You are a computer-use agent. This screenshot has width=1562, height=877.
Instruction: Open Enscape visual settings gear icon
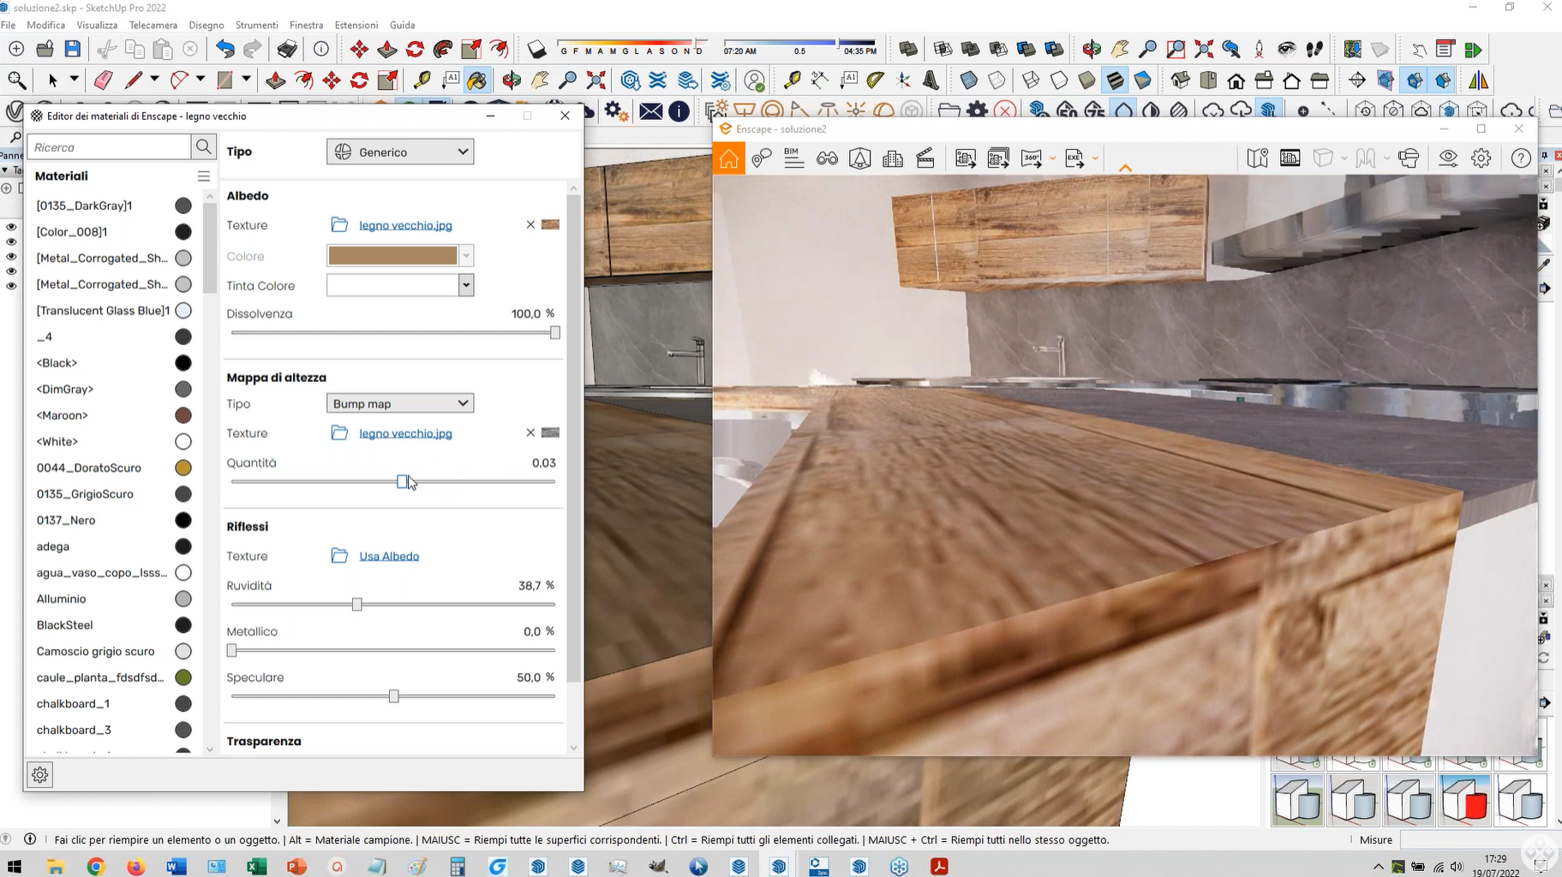click(x=1481, y=158)
